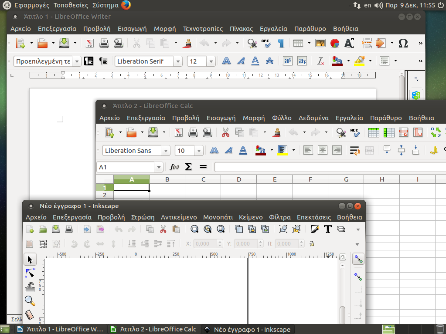Select the Inkscape node editing tool
Viewport: 446px width, 334px height.
30,273
